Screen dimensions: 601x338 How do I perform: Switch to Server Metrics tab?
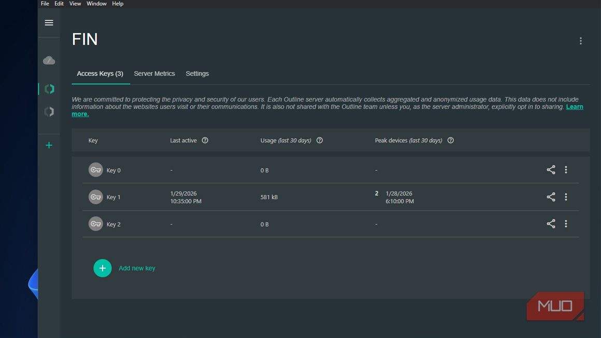[154, 74]
